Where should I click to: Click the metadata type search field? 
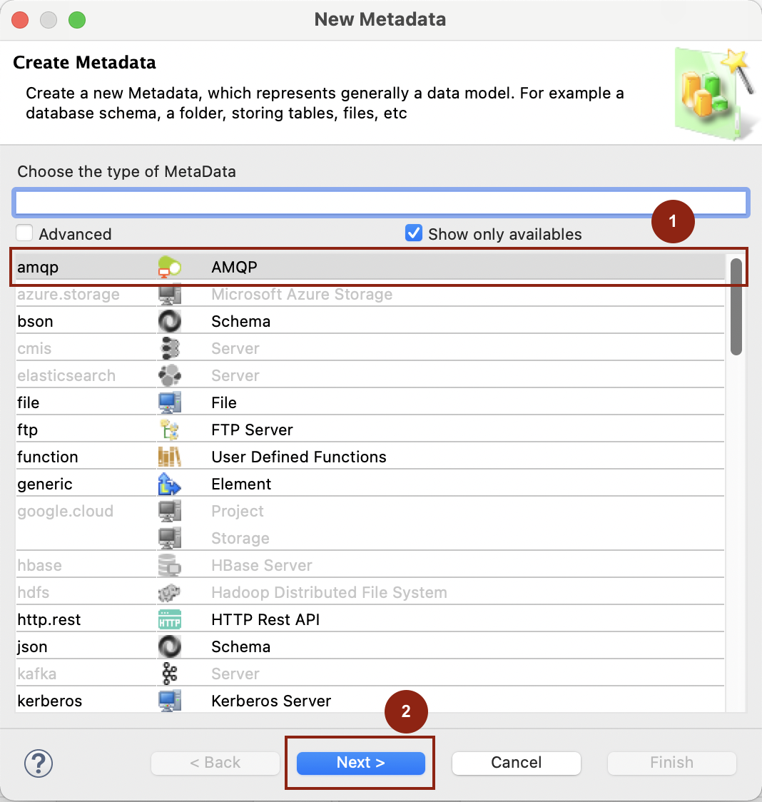380,203
